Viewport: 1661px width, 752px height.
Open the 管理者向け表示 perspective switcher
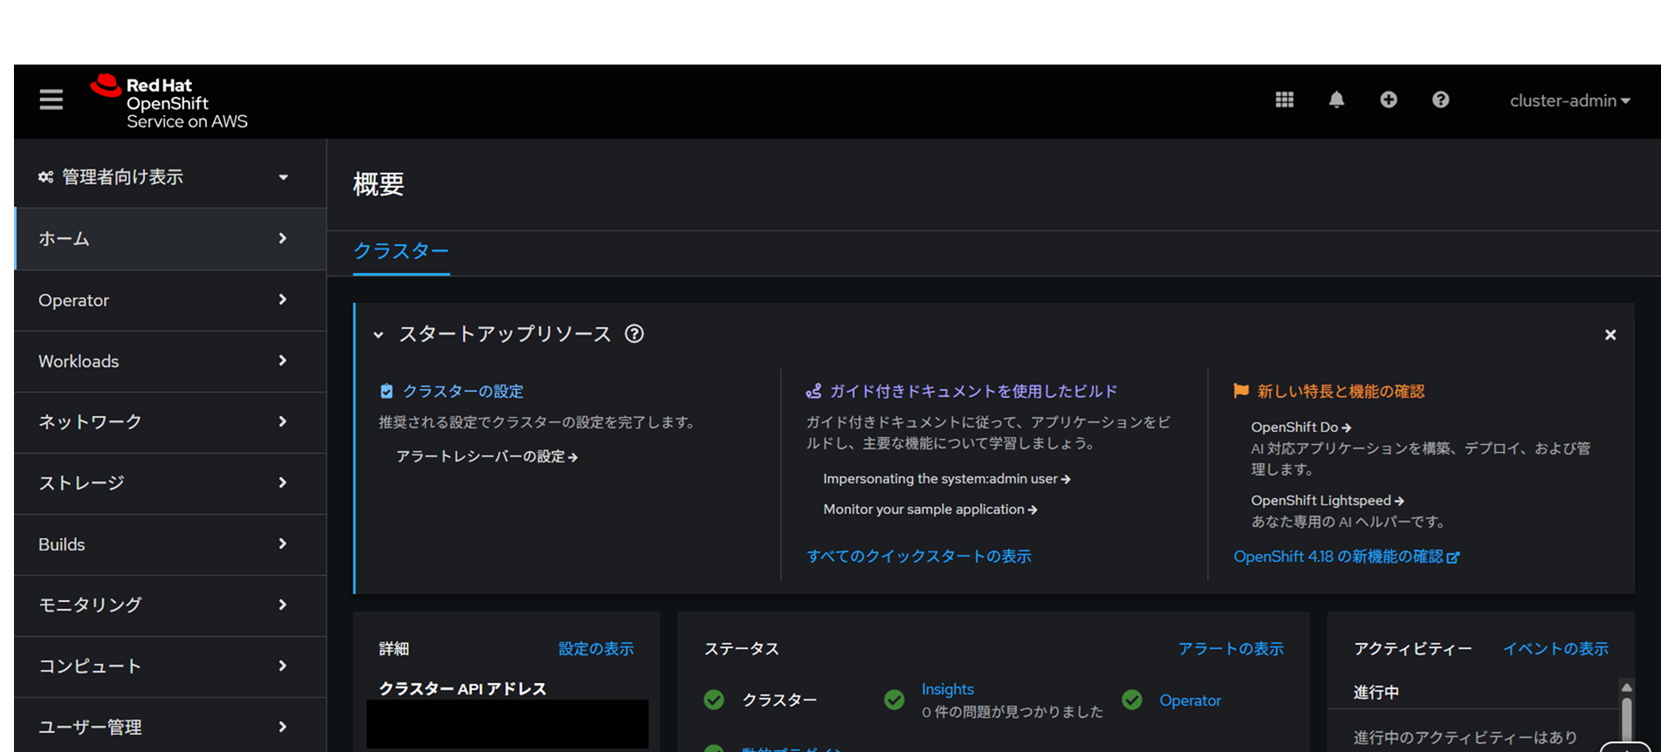(x=164, y=177)
